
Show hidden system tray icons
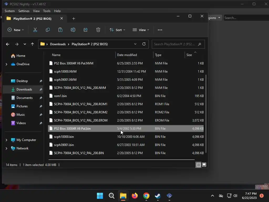pyautogui.click(x=212, y=196)
